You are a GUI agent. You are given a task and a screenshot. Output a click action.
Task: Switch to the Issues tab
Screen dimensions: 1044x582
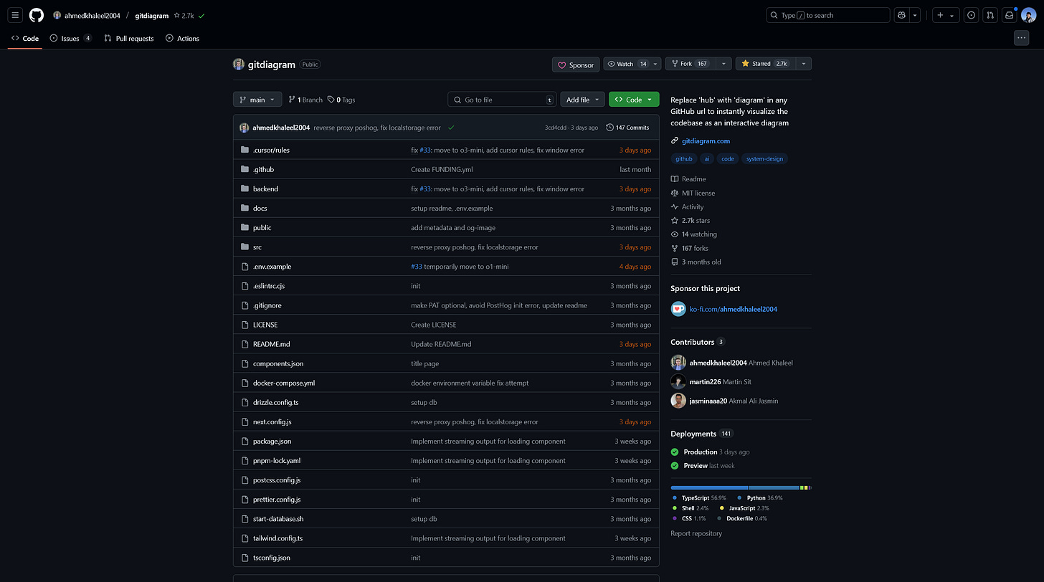71,38
